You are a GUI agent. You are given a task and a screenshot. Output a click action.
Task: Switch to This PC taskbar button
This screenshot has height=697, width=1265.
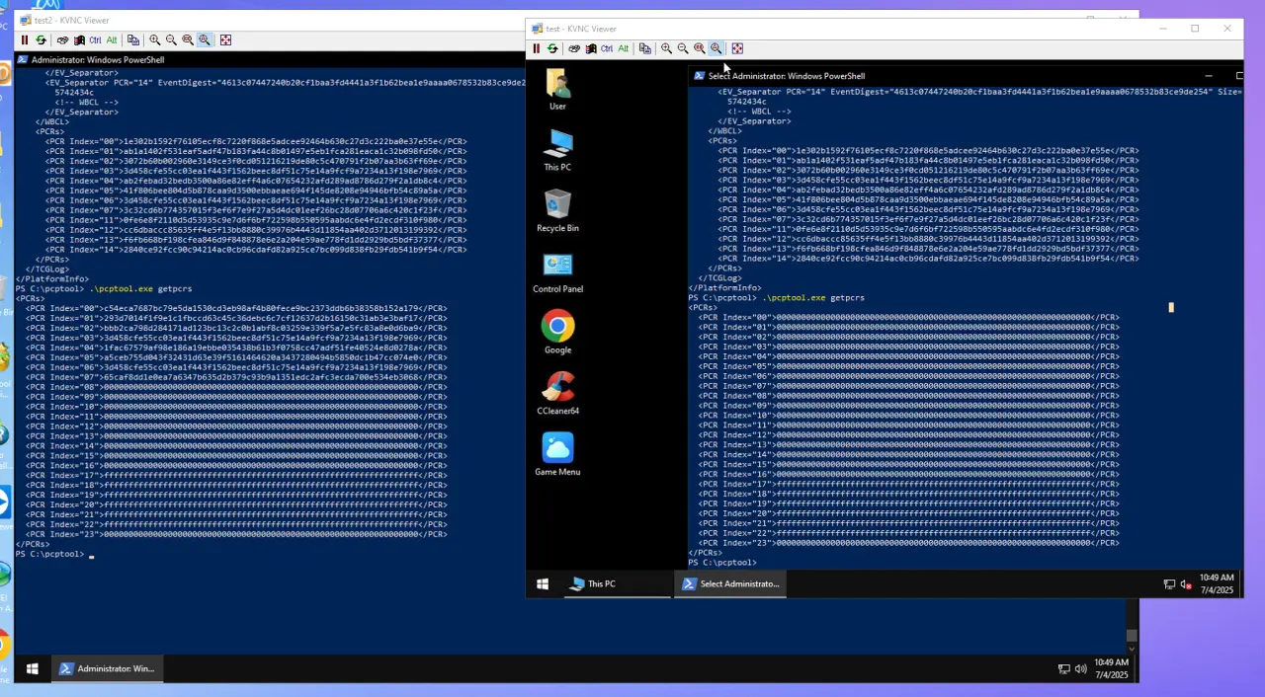tap(616, 584)
